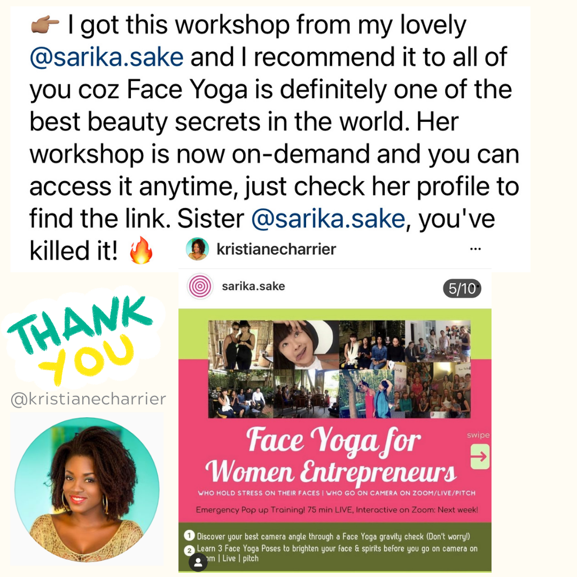This screenshot has width=577, height=577.
Task: Tap the sarika.sake spiral profile icon
Action: pos(200,286)
